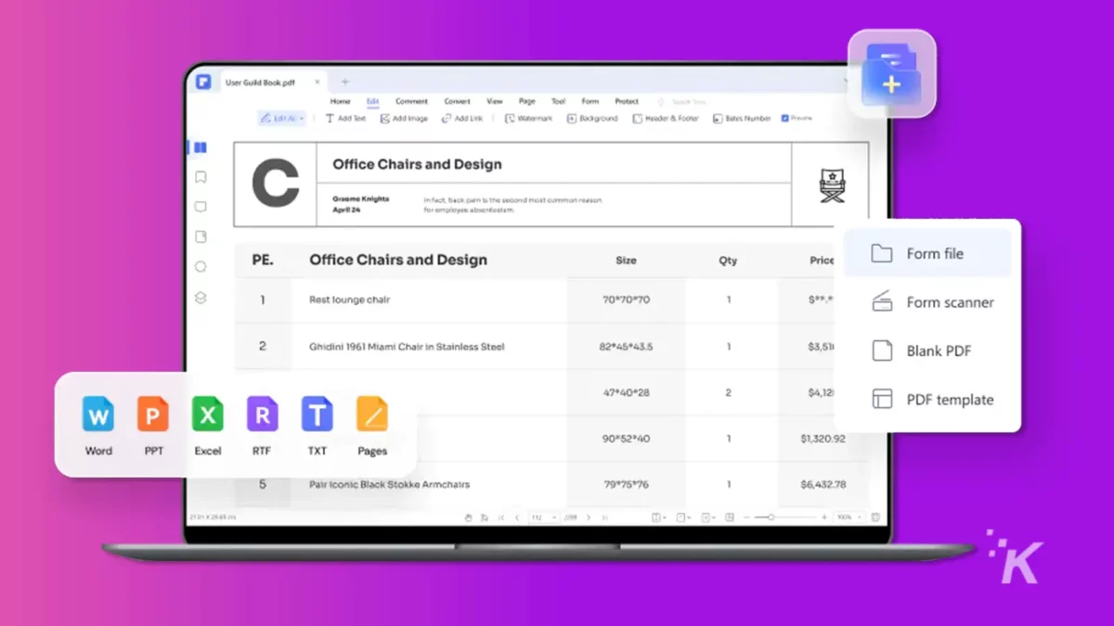Click Add Image in the toolbar
The height and width of the screenshot is (626, 1114).
[x=404, y=119]
